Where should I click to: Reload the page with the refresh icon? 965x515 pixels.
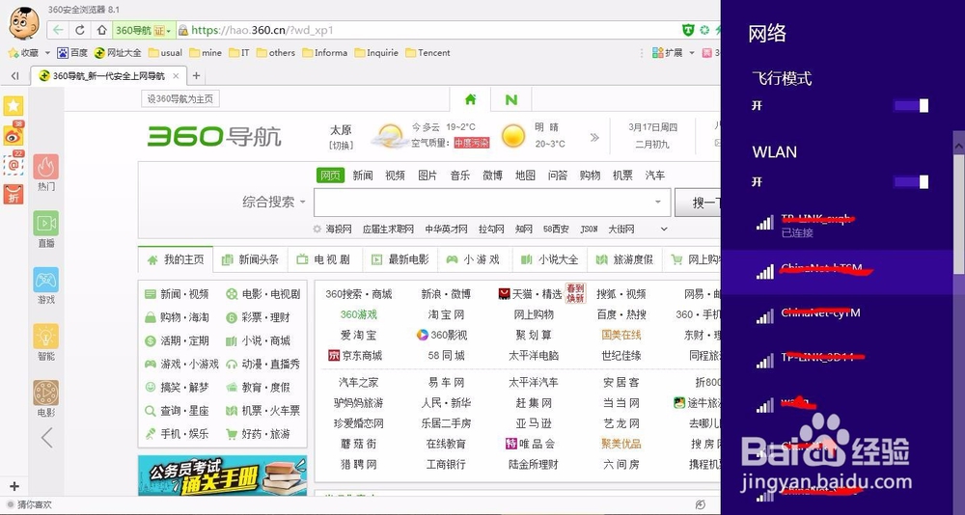[x=80, y=30]
